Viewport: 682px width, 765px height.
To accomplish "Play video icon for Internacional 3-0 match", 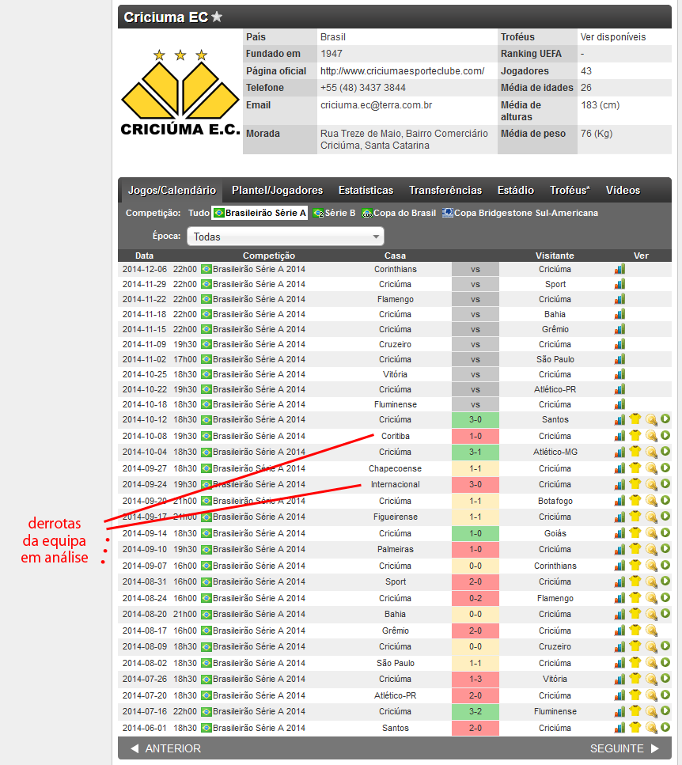I will [665, 484].
